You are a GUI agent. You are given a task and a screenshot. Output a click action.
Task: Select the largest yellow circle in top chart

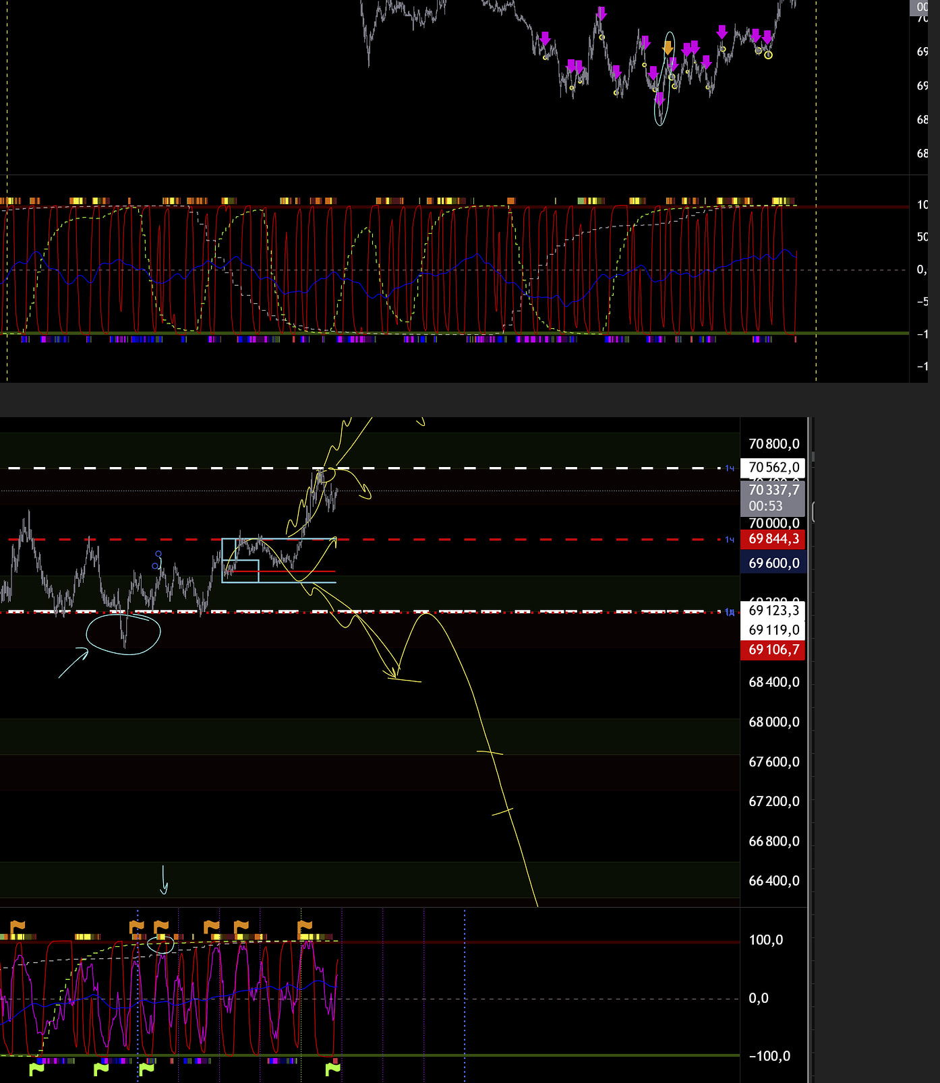pos(768,55)
